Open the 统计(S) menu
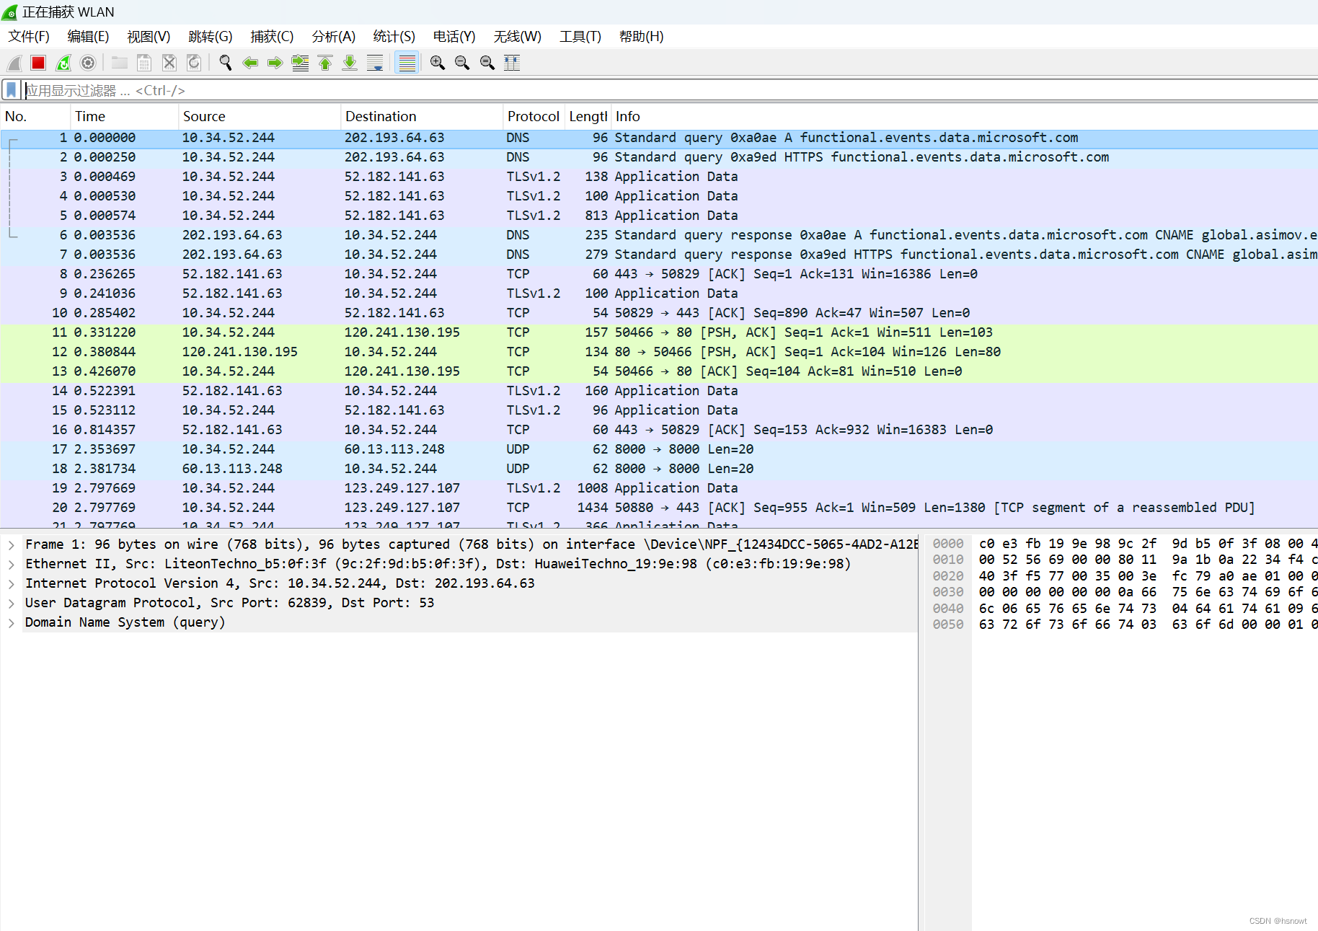The width and height of the screenshot is (1318, 931). click(x=394, y=36)
